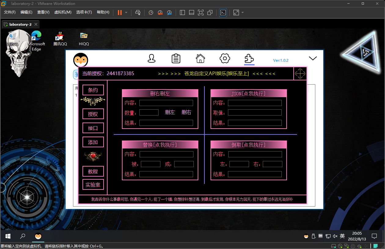Image resolution: width=385 pixels, height=249 pixels.
Task: Open the 帮助(H) menu
Action: (103, 12)
